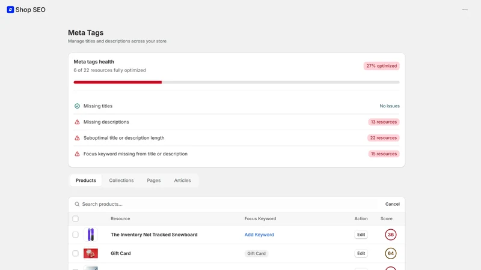Click the Shop SEO app logo icon
The image size is (481, 270).
pyautogui.click(x=10, y=10)
